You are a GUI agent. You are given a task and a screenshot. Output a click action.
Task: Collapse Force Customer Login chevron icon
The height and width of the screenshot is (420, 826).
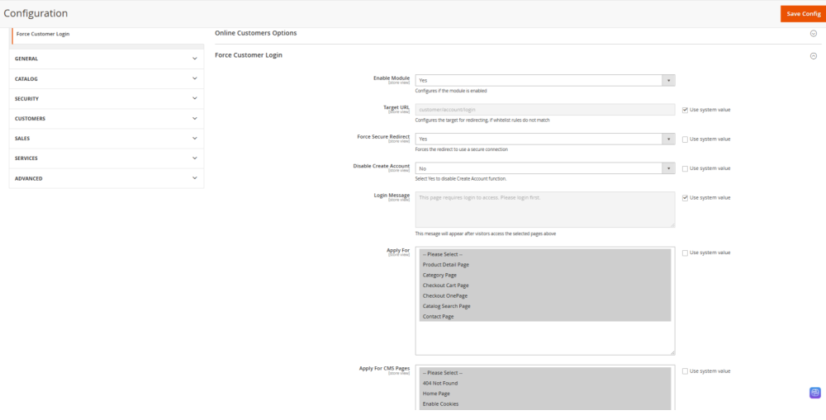point(814,56)
